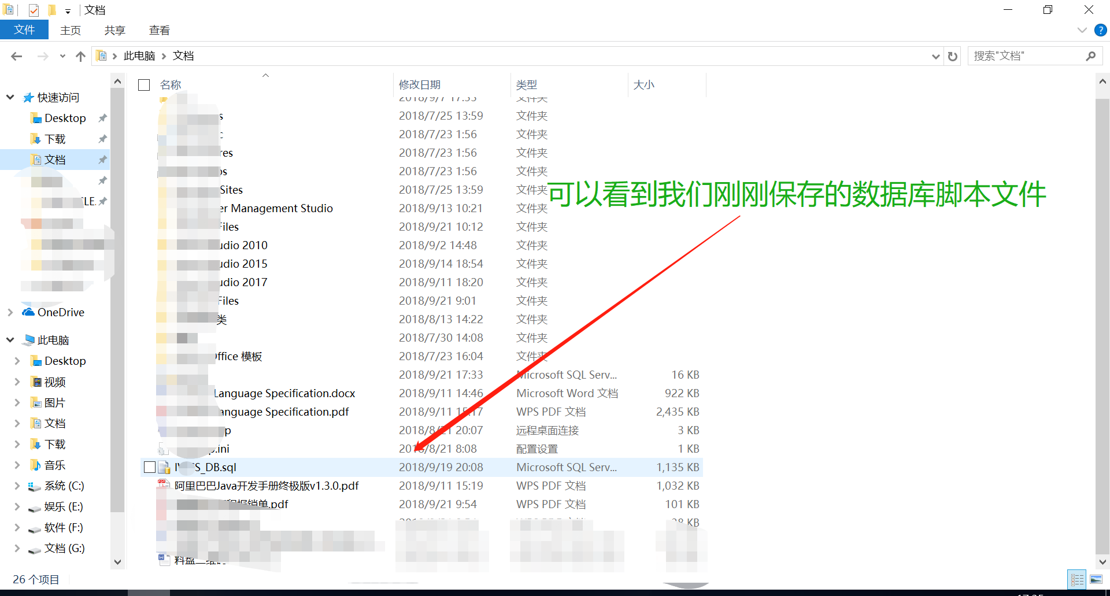Select the Language Specification.docx file

(x=284, y=394)
